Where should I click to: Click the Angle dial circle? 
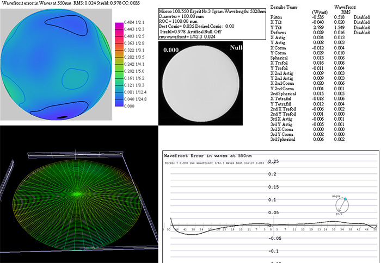342,205
